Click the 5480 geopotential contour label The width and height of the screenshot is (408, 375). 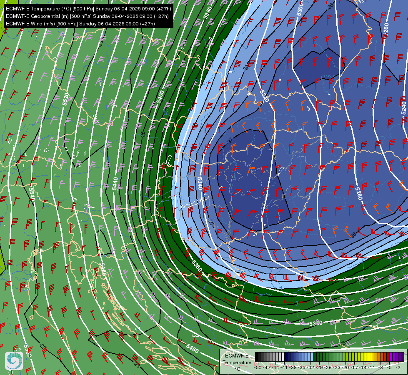click(x=103, y=269)
